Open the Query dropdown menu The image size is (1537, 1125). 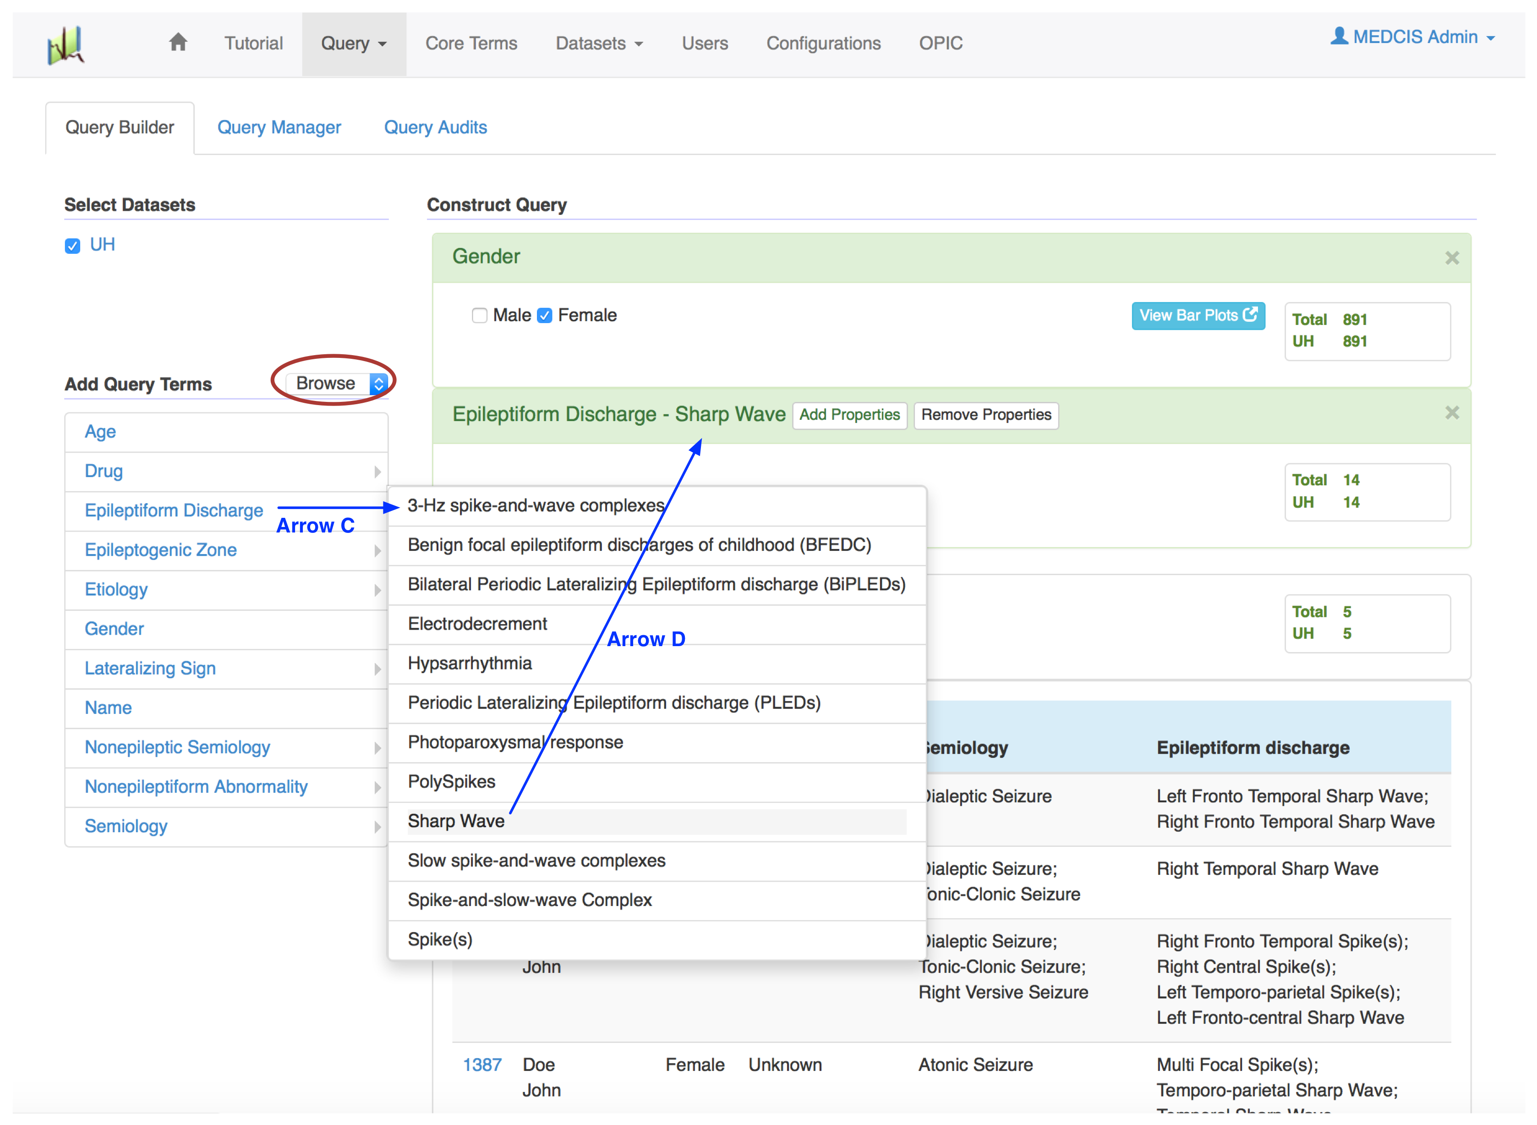click(354, 44)
